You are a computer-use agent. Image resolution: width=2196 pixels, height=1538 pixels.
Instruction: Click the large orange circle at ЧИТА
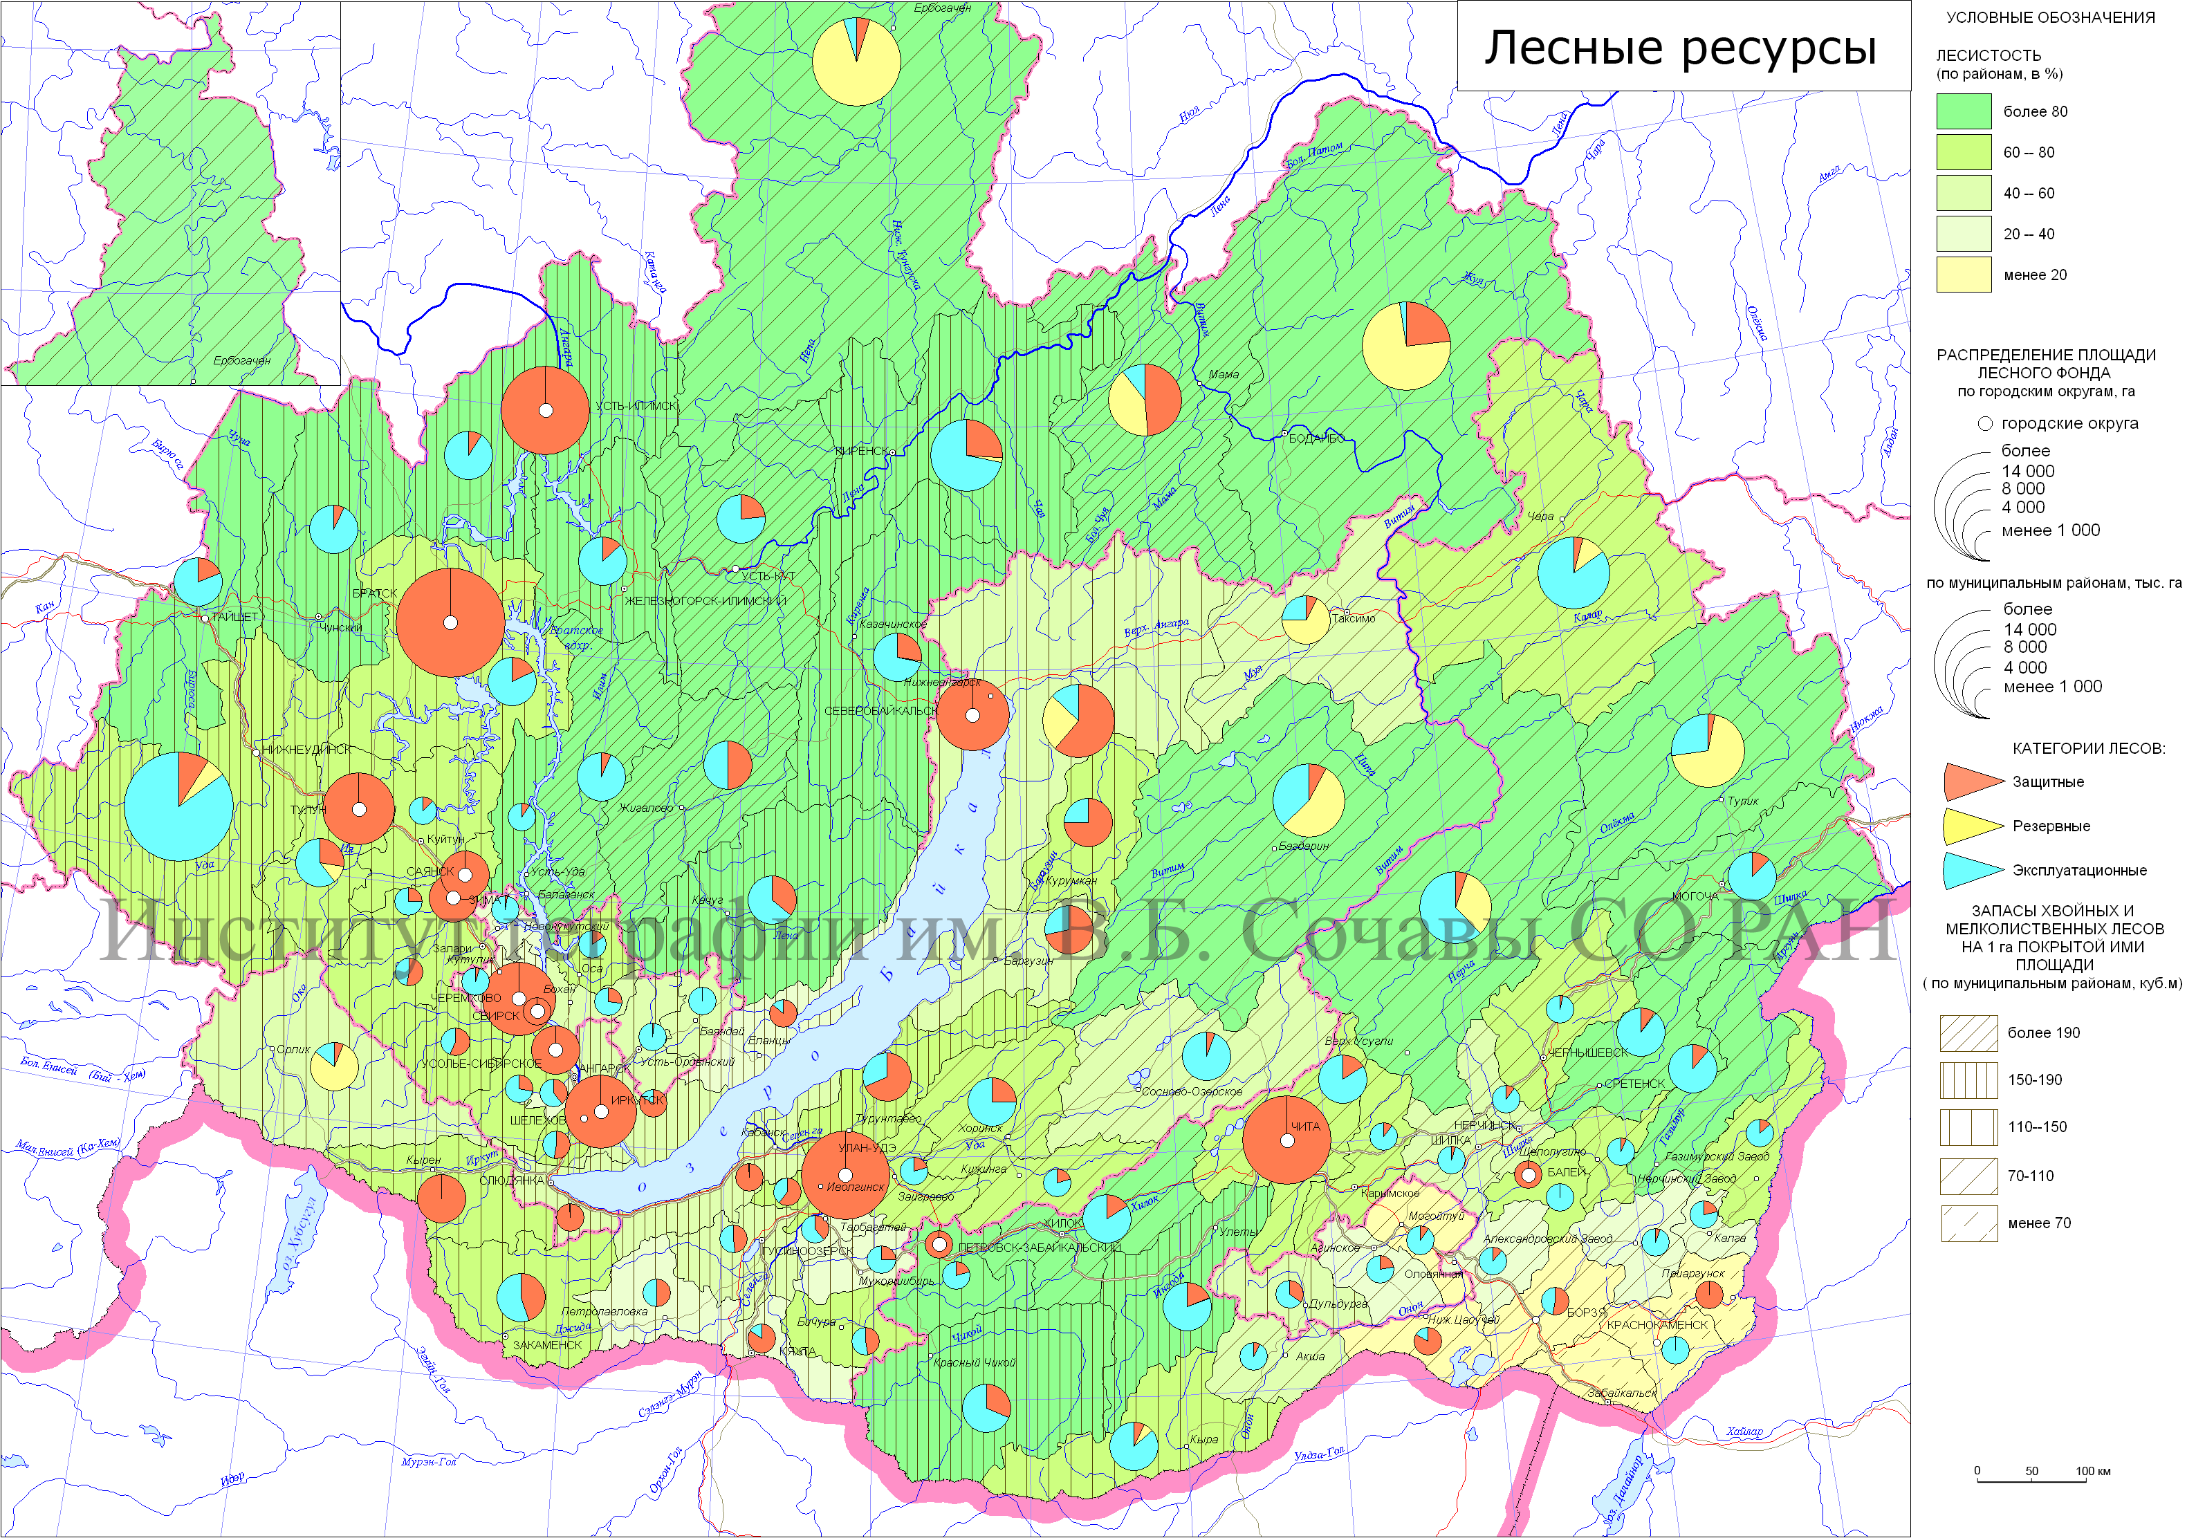[x=1286, y=1140]
